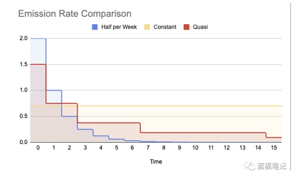This screenshot has height=179, width=296.
Task: Click the 2.0 y-axis label
Action: [x=24, y=38]
